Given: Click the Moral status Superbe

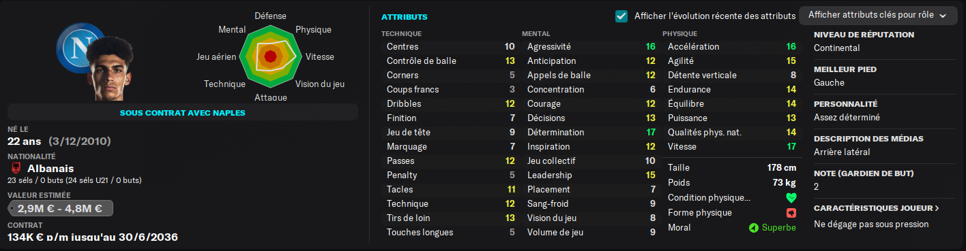Looking at the screenshot, I should click(x=780, y=228).
